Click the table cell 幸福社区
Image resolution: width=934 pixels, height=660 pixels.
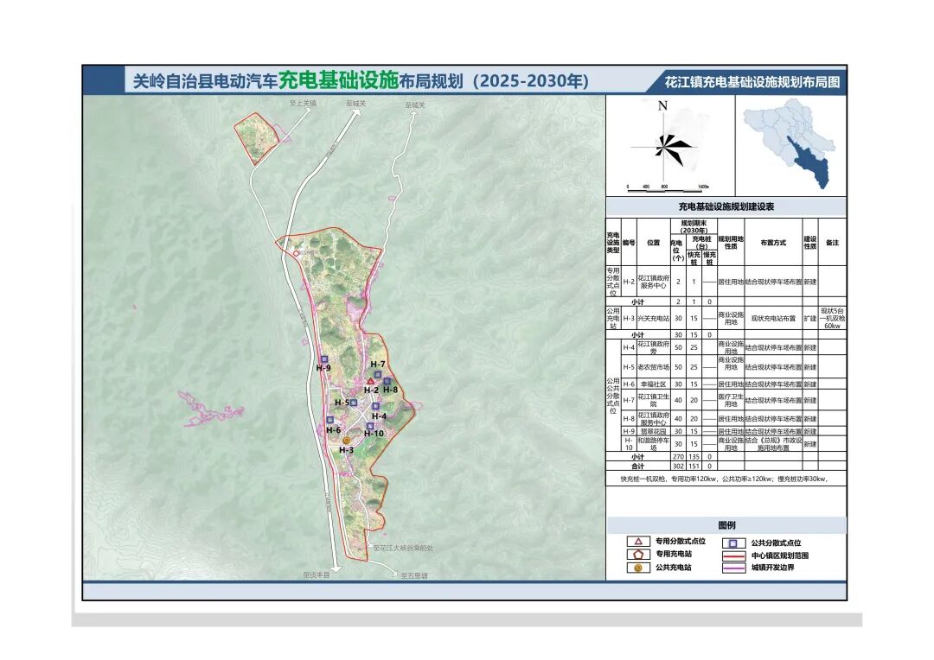[654, 384]
